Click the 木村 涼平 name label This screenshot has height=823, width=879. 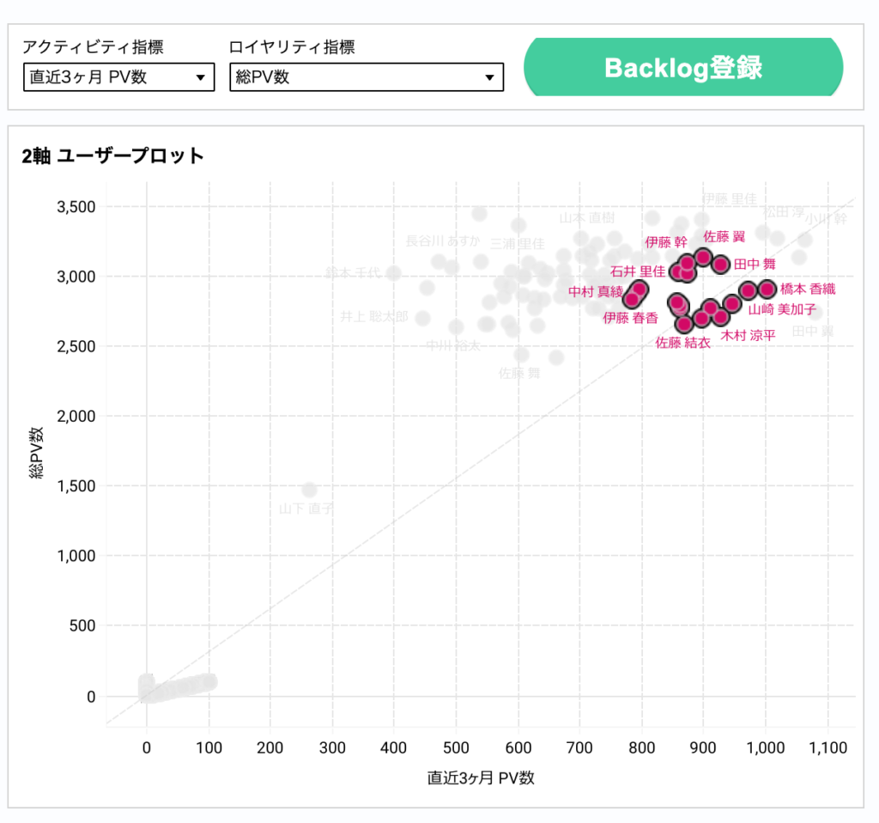coord(748,335)
